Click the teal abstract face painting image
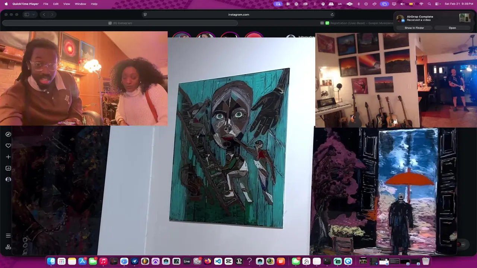Viewport: 477px width, 268px height. [x=230, y=148]
